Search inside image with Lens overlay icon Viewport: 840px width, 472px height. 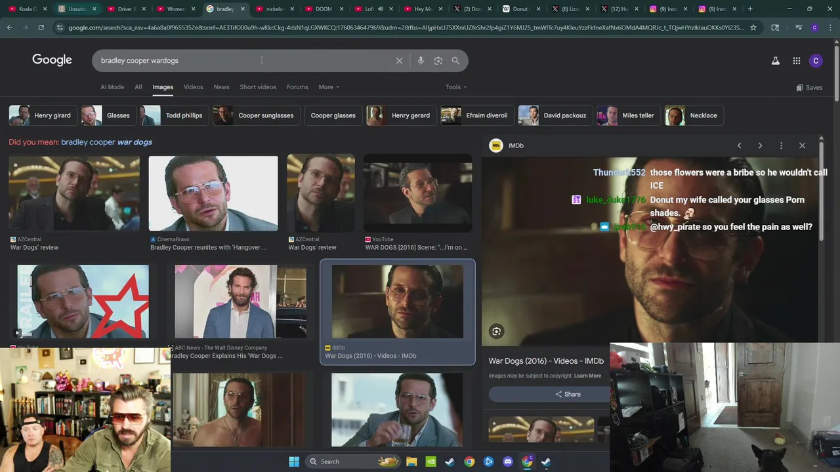click(497, 332)
